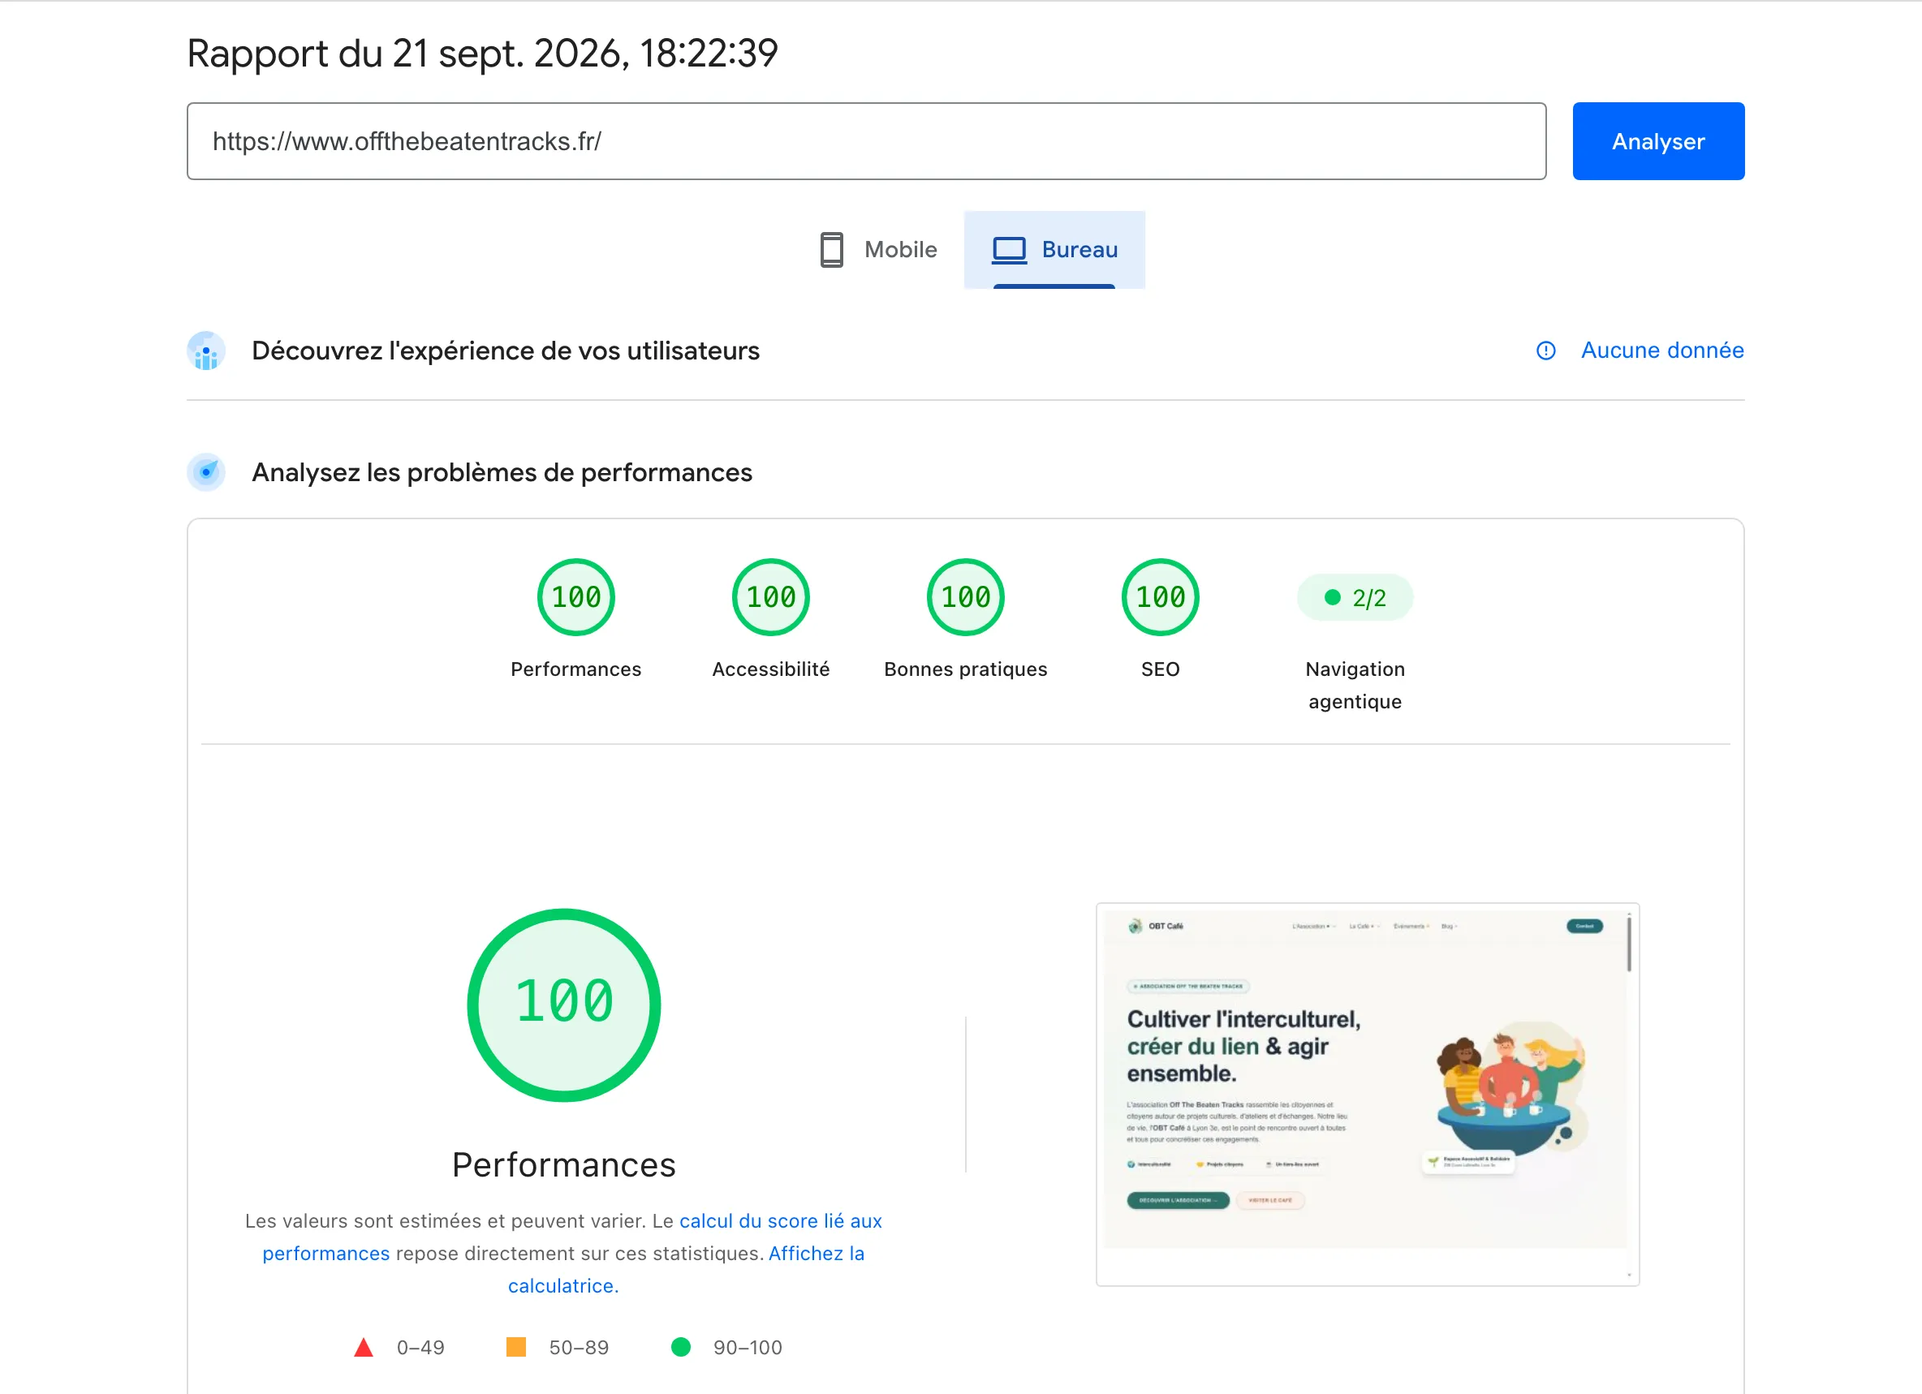Click the Bonnes pratiques label text

click(x=966, y=669)
